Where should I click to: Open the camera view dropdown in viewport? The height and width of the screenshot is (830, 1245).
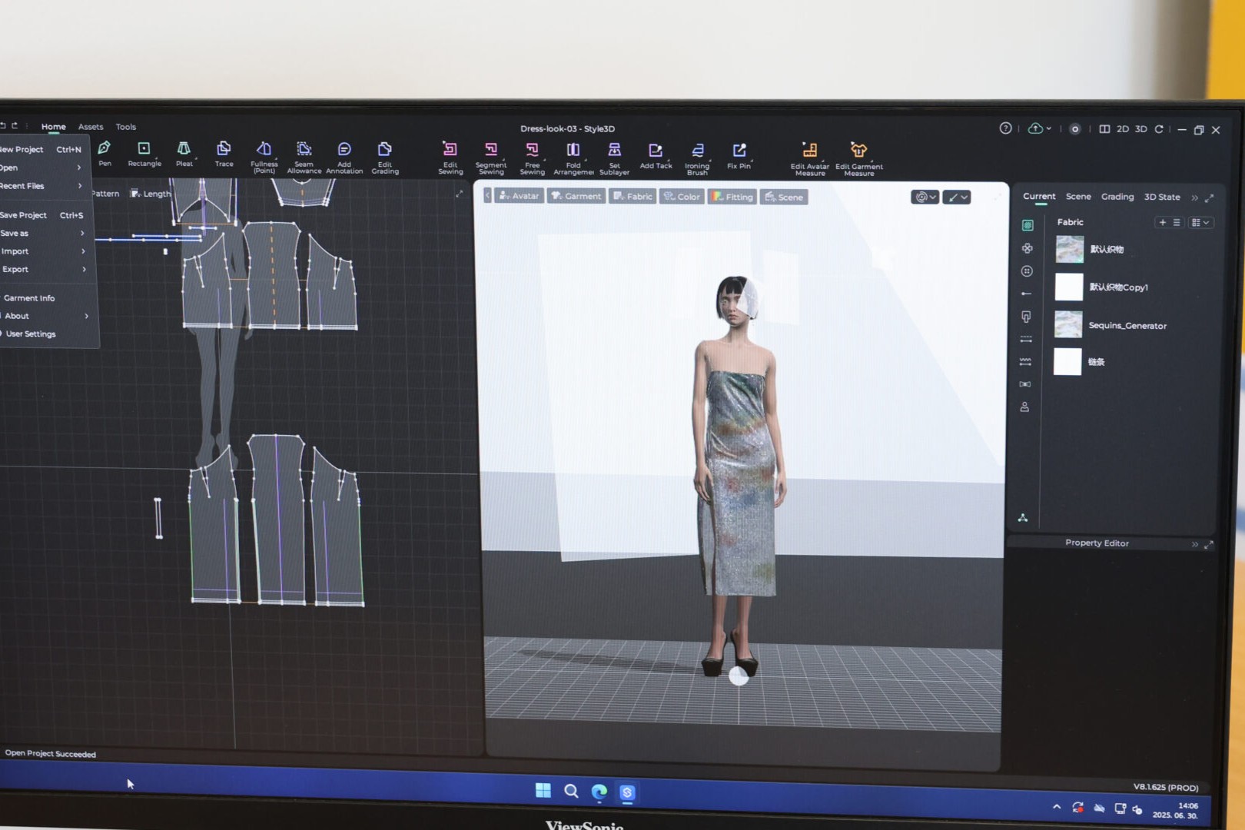point(925,198)
